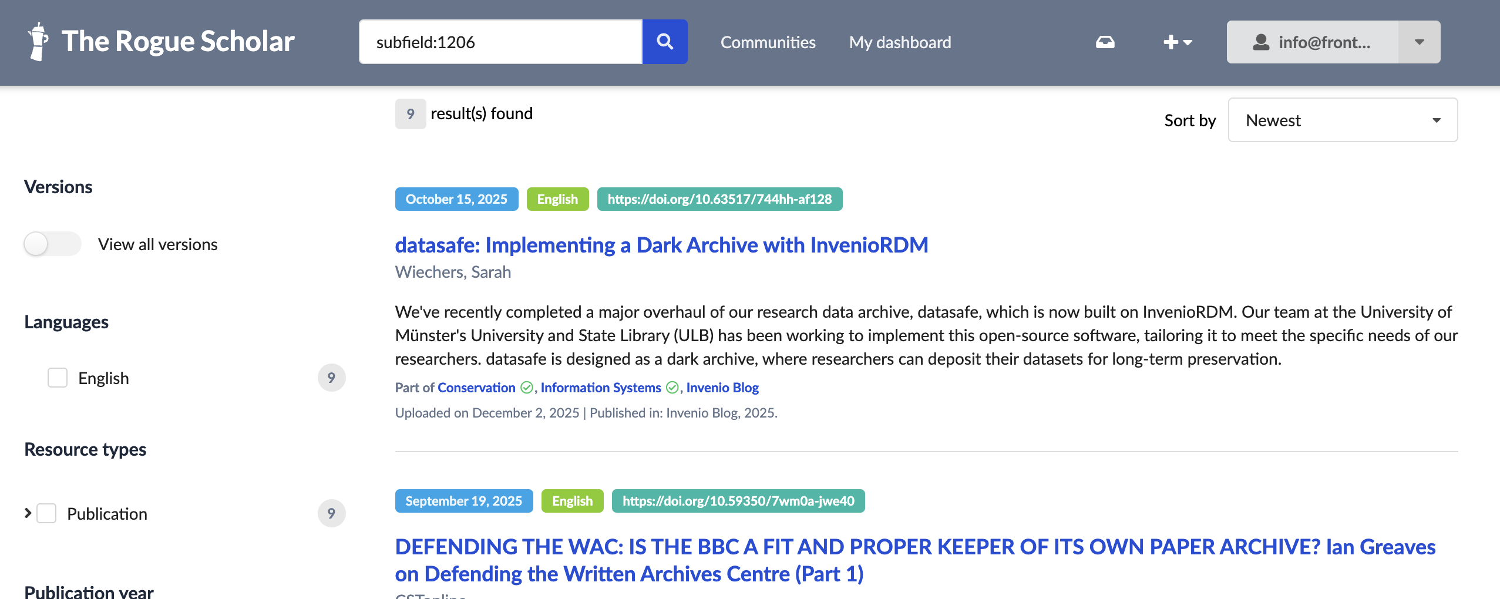Go to Communities page
The height and width of the screenshot is (599, 1500).
pyautogui.click(x=768, y=42)
